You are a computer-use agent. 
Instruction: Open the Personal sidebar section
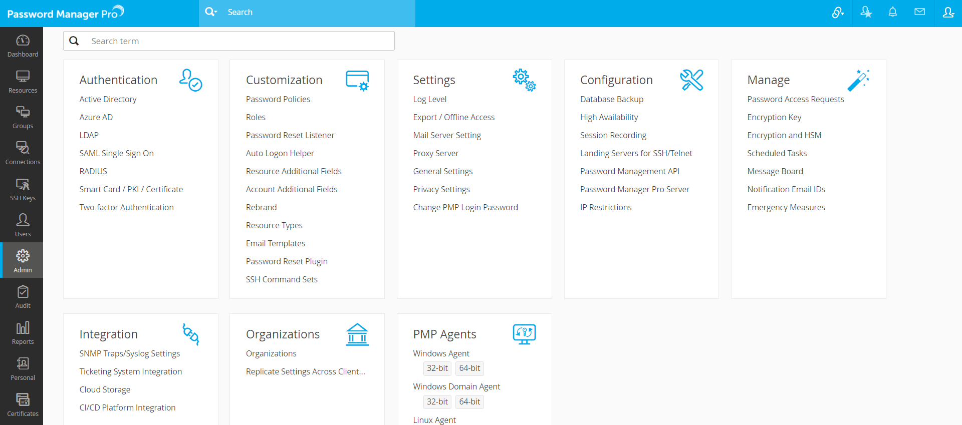tap(23, 369)
